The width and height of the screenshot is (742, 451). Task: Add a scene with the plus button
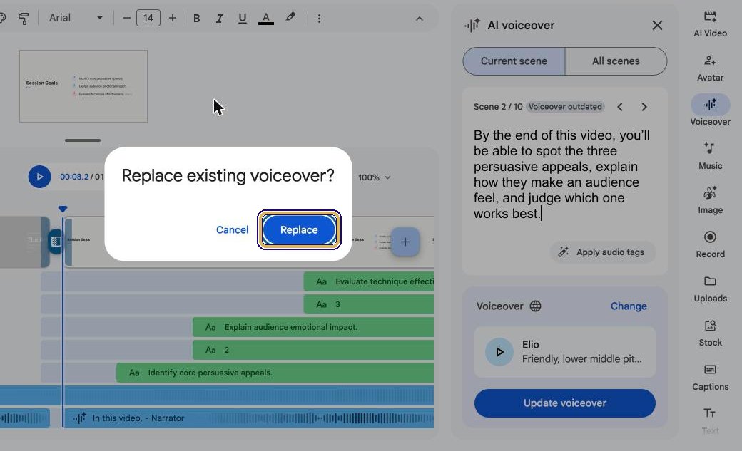pos(405,242)
